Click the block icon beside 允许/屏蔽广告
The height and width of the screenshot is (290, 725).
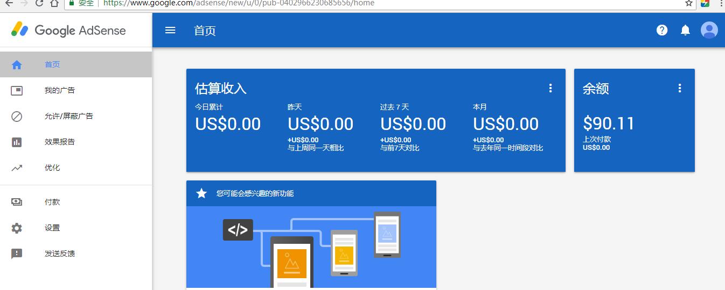click(17, 116)
